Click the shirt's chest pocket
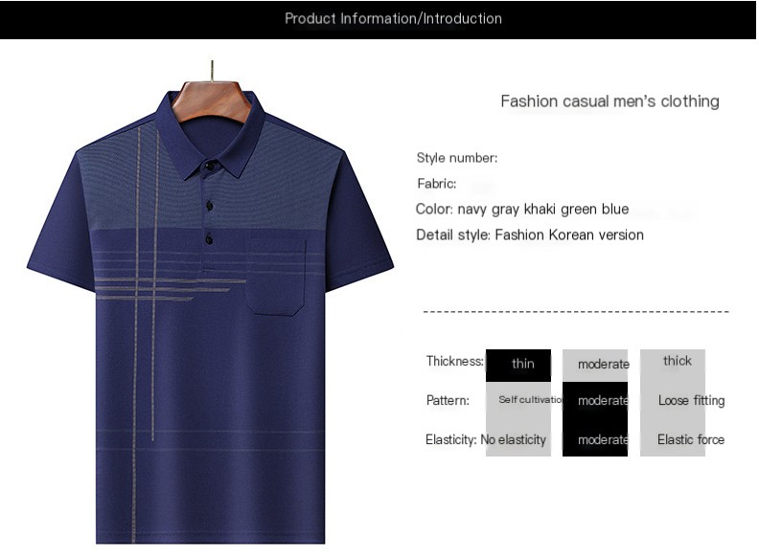The image size is (759, 557). tap(276, 277)
